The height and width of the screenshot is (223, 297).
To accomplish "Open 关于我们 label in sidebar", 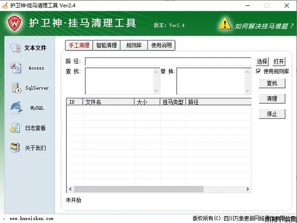I will pos(36,148).
